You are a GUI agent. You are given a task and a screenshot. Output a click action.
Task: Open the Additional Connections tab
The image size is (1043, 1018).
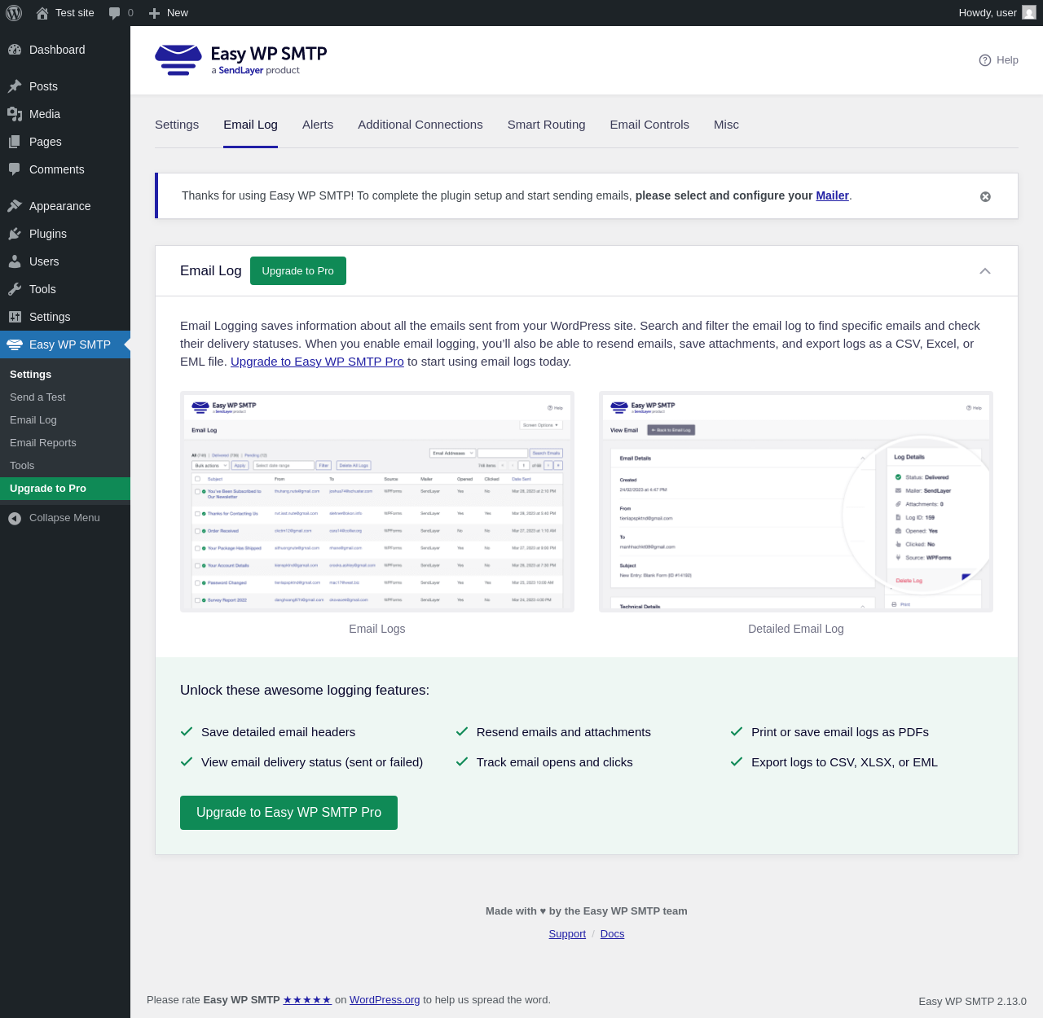pyautogui.click(x=420, y=125)
